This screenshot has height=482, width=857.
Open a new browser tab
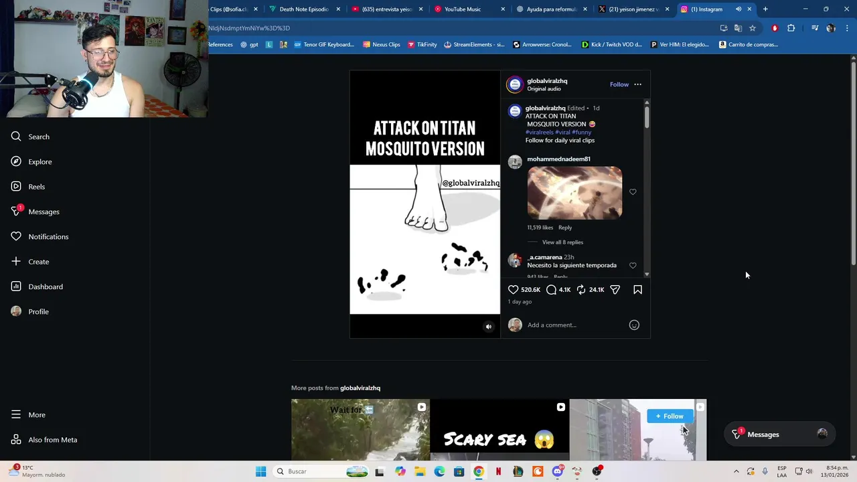(765, 9)
